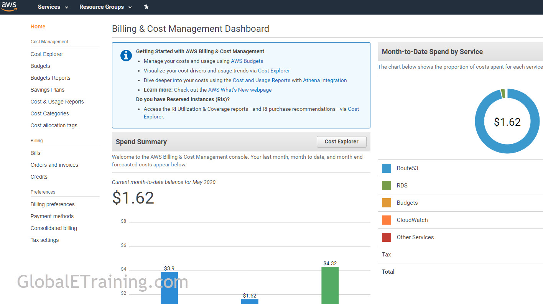Open the Services dropdown menu
The height and width of the screenshot is (304, 543).
(x=53, y=7)
